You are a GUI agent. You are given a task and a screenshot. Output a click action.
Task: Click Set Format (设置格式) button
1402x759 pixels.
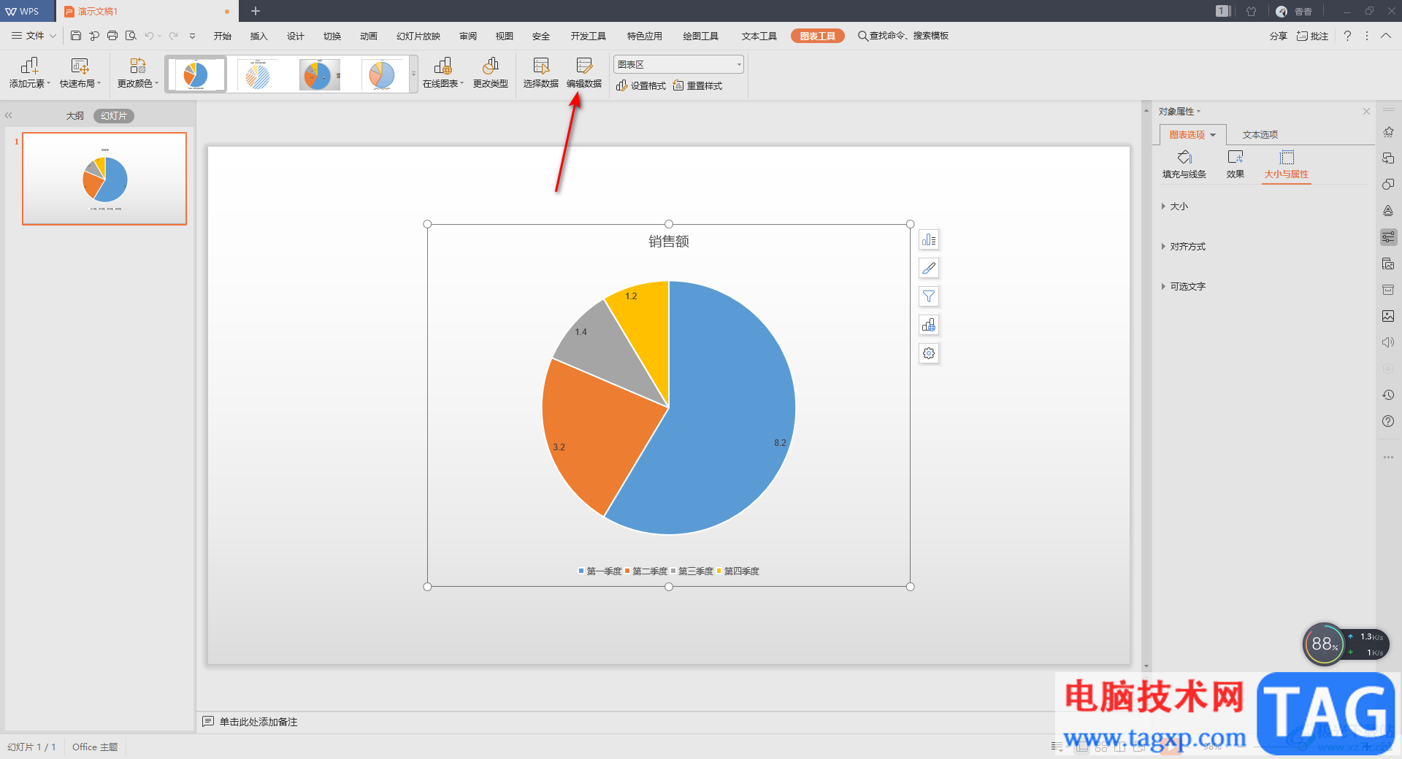[x=641, y=85]
